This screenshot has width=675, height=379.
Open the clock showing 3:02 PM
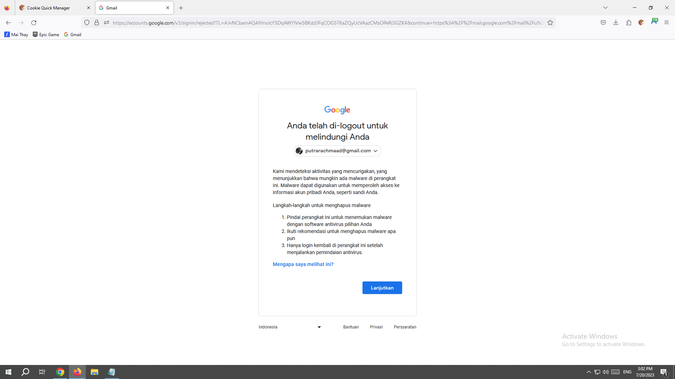click(x=645, y=372)
